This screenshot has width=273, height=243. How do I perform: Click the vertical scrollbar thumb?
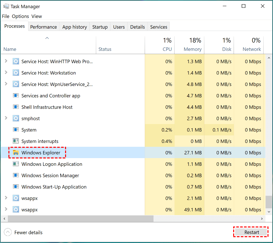click(x=269, y=202)
